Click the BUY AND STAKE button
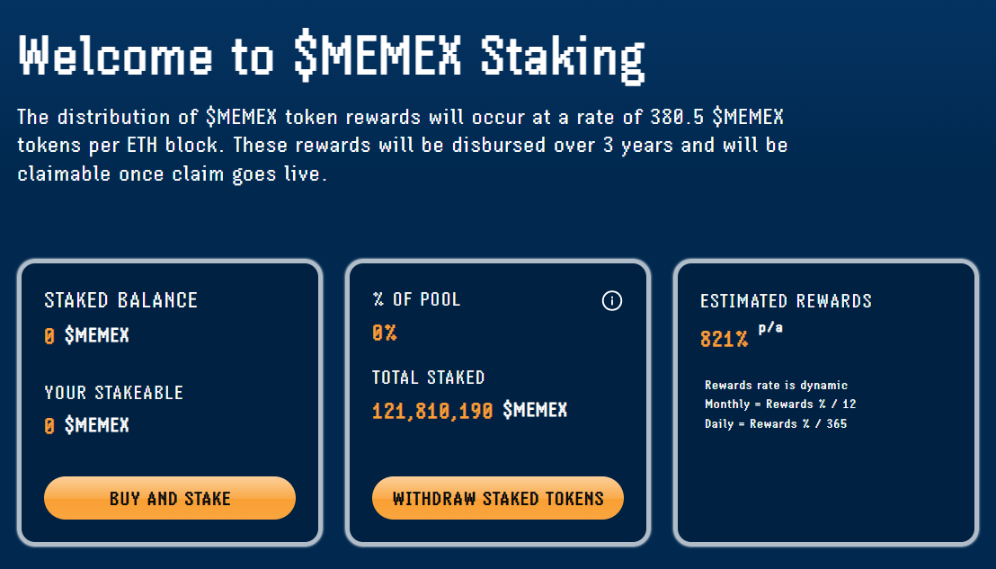996x569 pixels. (x=169, y=497)
